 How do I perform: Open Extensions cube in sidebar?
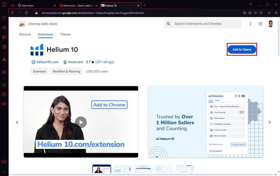click(4, 94)
